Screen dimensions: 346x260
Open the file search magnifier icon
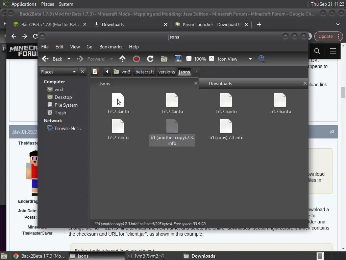tap(262, 59)
